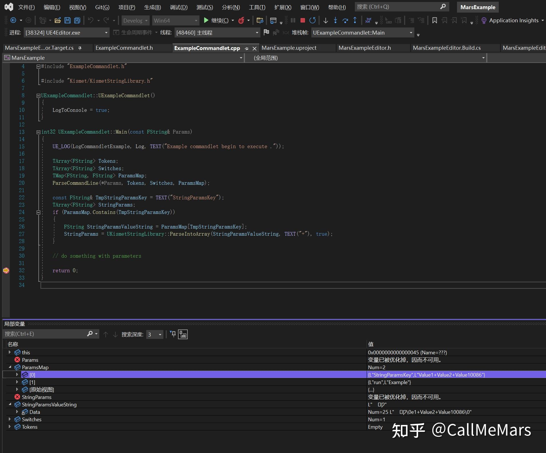Click the Application Insights label
The height and width of the screenshot is (453, 546).
pyautogui.click(x=514, y=20)
